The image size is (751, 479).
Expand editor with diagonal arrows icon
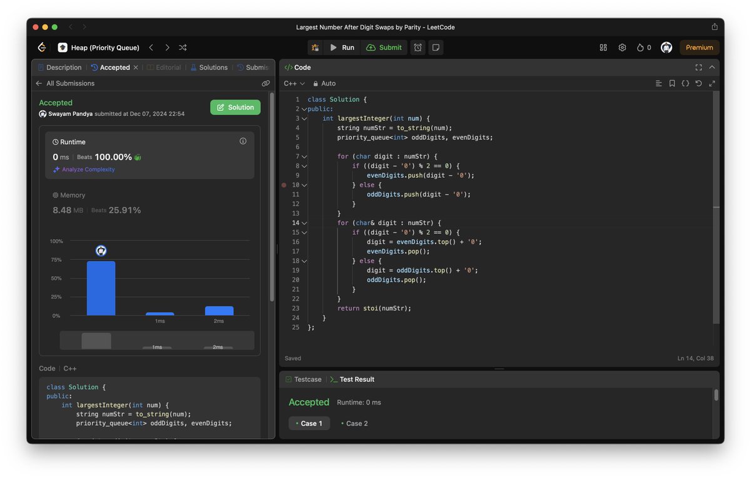click(712, 83)
